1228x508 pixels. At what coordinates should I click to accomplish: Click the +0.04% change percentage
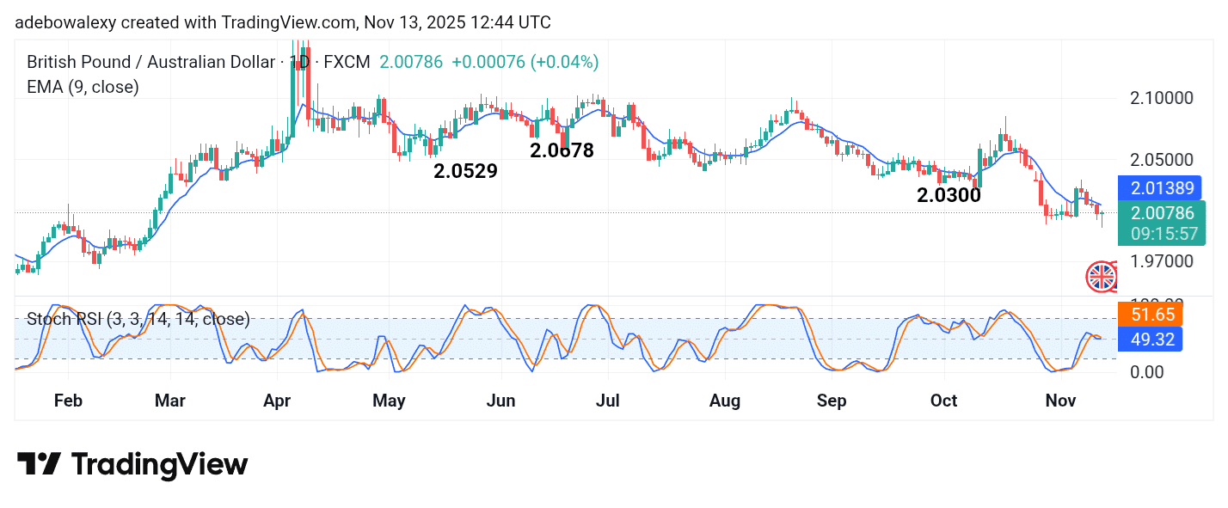(x=568, y=62)
